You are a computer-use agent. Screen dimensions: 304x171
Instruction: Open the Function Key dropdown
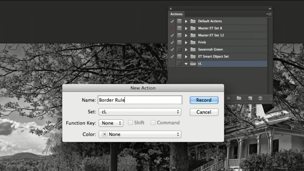coord(111,123)
